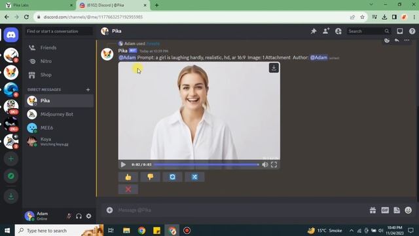Click the message attachment plus button
The image size is (419, 236).
pyautogui.click(x=109, y=210)
